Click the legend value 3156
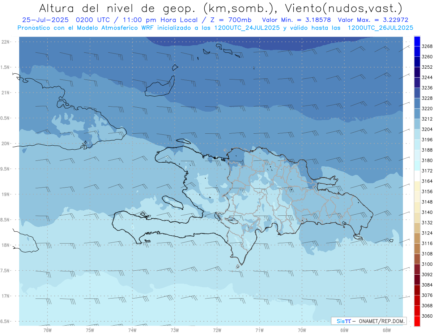The image size is (434, 335). tap(427, 192)
